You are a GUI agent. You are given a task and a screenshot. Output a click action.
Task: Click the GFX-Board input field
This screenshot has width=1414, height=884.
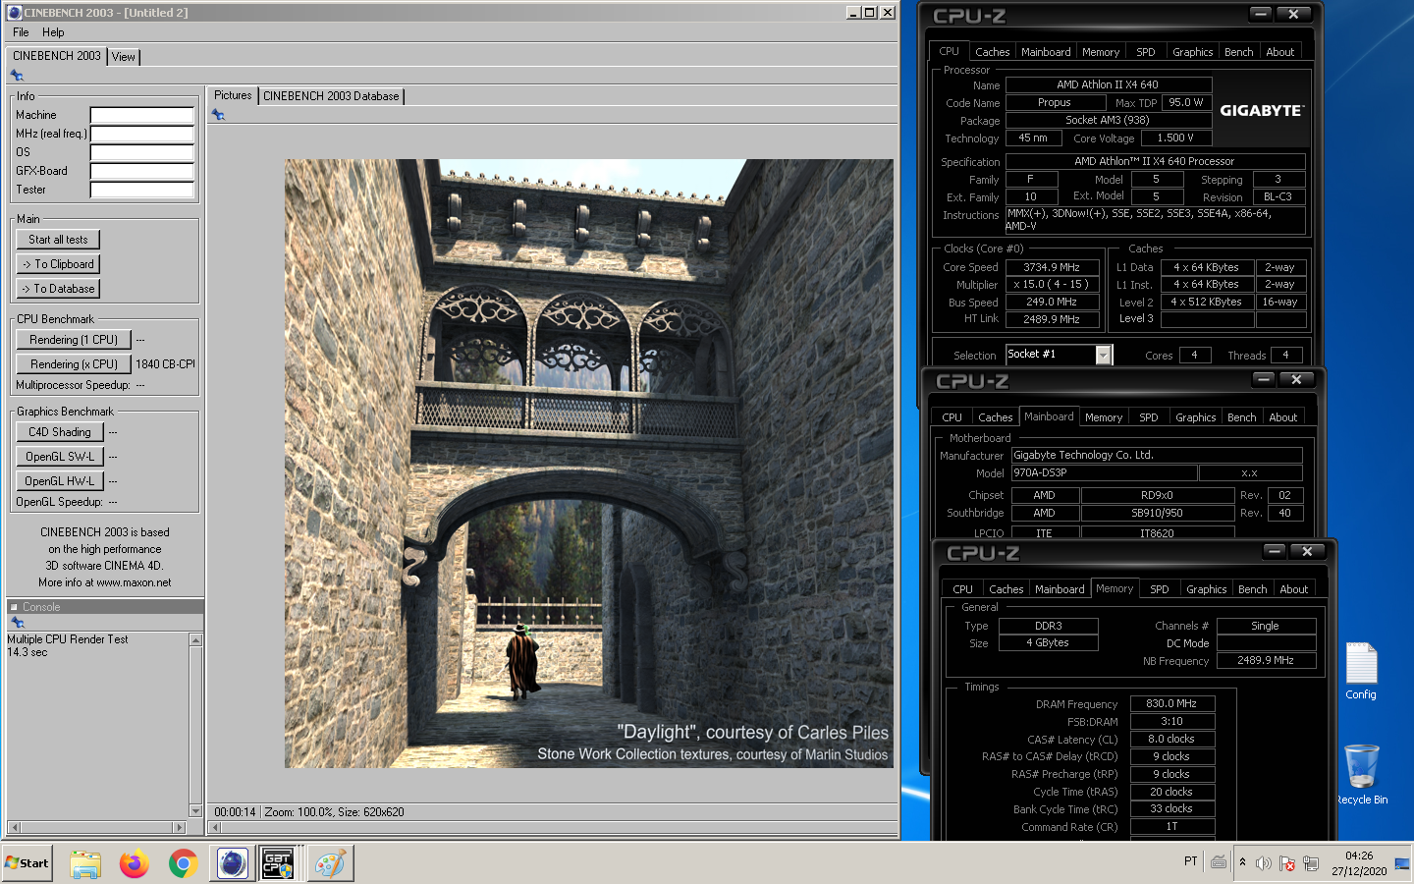142,171
